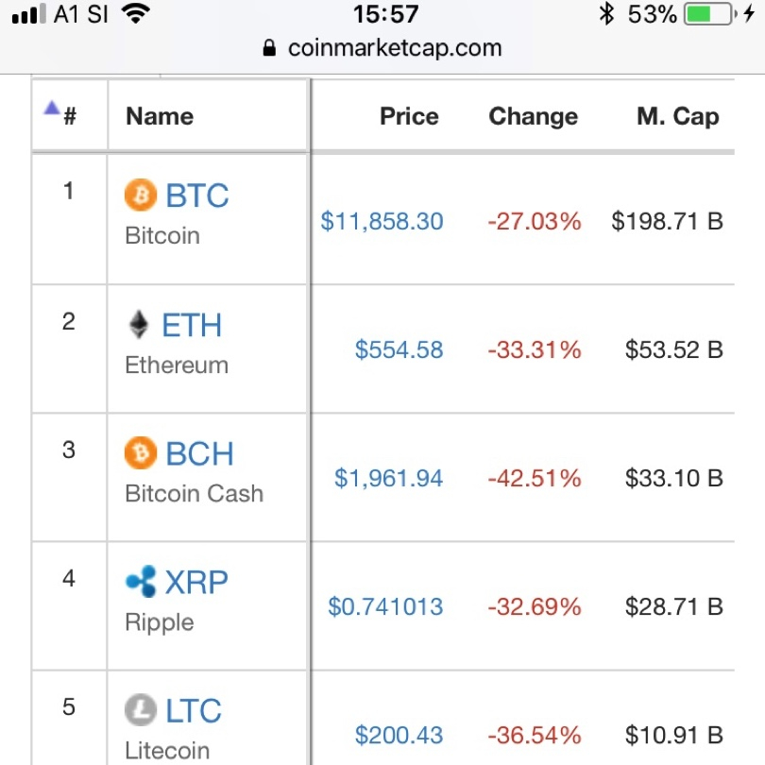
Task: Open the LTC coin link
Action: coord(194,710)
